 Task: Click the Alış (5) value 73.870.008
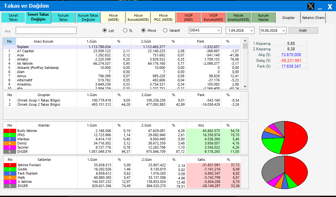point(291,55)
